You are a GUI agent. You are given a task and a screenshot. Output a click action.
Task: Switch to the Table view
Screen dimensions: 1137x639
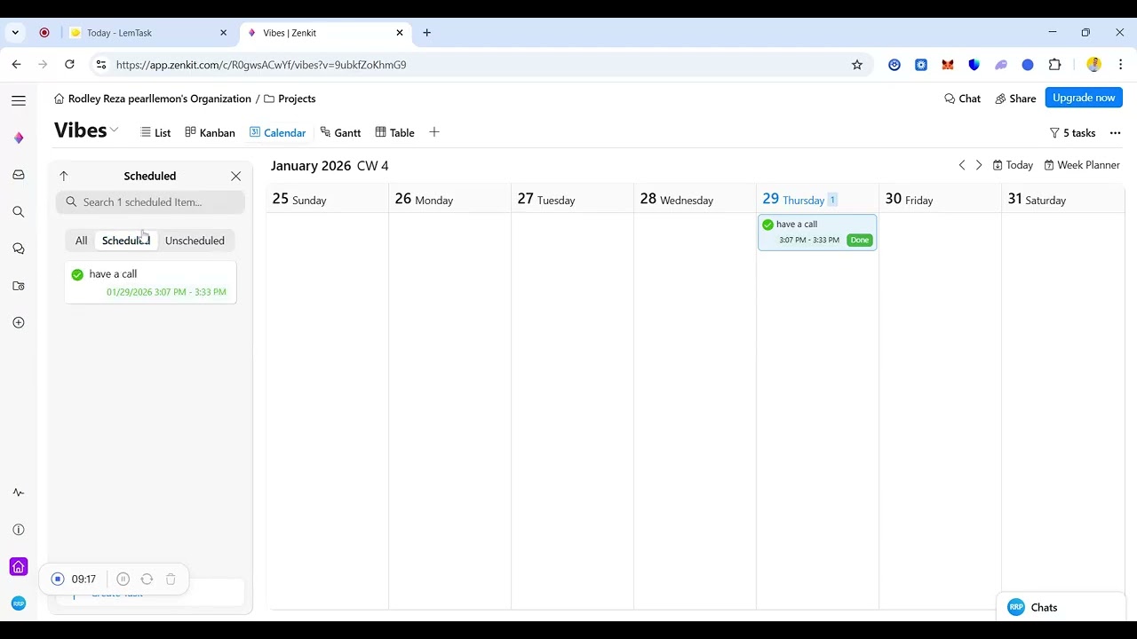click(x=394, y=132)
